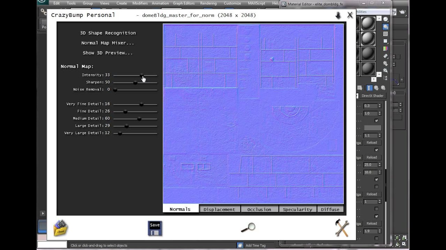
Task: Click the gray color swatch above the 1.1 field
Action: tap(372, 128)
